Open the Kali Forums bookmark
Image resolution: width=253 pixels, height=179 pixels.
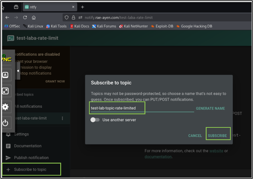tap(104, 26)
